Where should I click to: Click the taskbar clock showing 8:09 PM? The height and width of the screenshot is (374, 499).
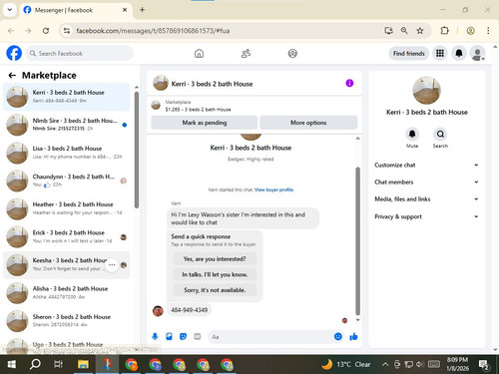pos(457,364)
